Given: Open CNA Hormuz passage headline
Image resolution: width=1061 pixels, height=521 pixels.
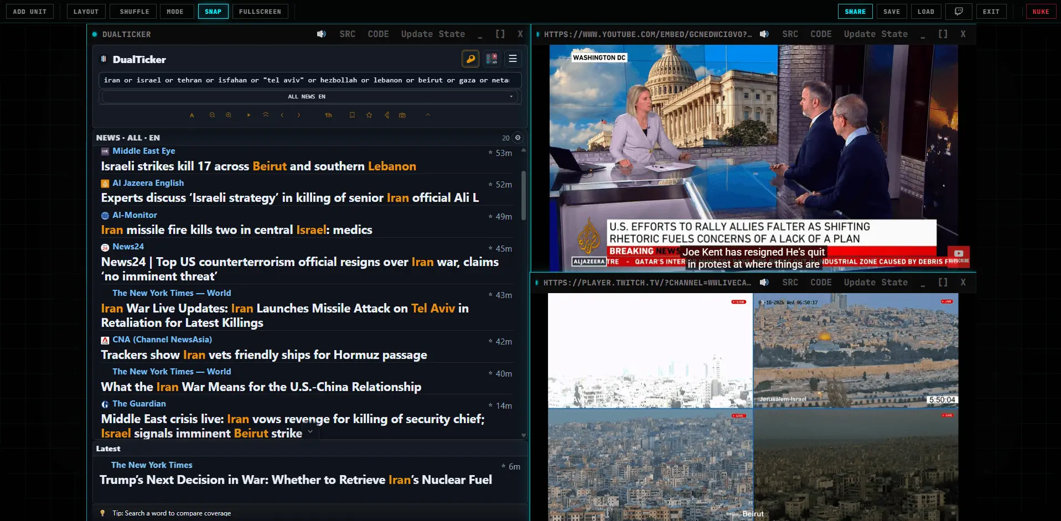Looking at the screenshot, I should (264, 355).
